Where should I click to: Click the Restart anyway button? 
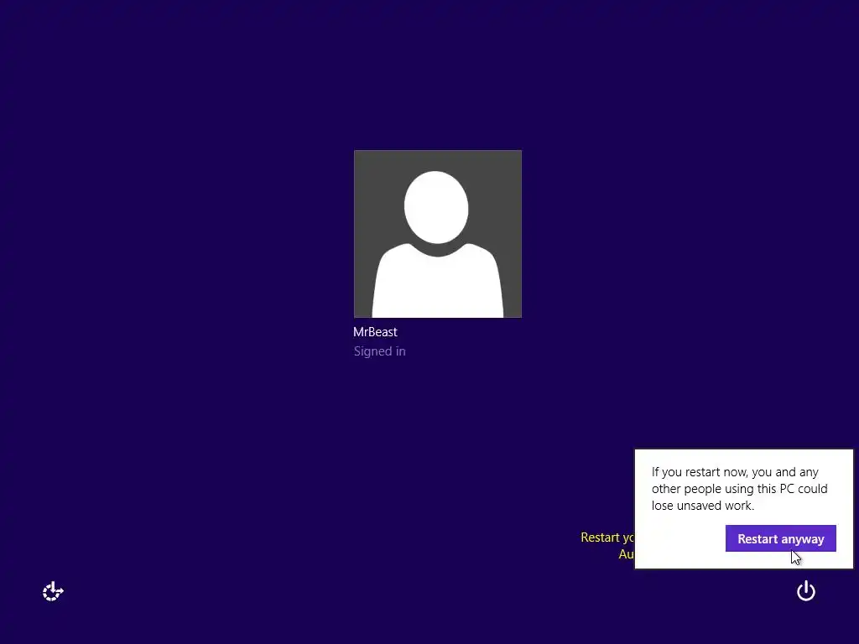780,538
